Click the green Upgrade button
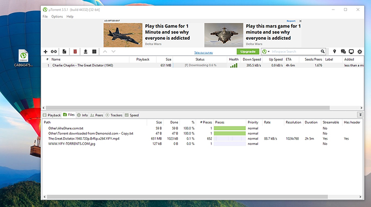 click(x=248, y=51)
